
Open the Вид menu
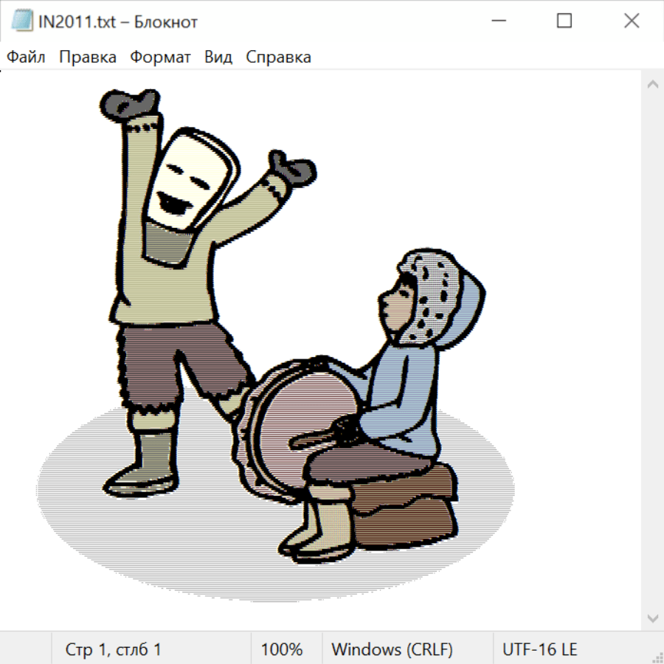tap(218, 57)
